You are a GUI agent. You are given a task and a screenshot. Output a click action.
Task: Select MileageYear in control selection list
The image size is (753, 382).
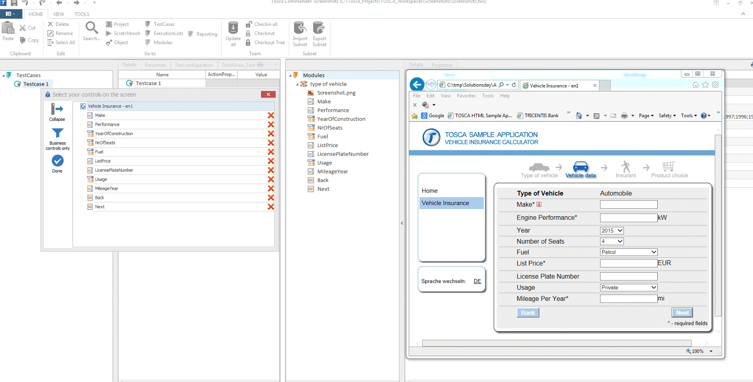(x=106, y=189)
